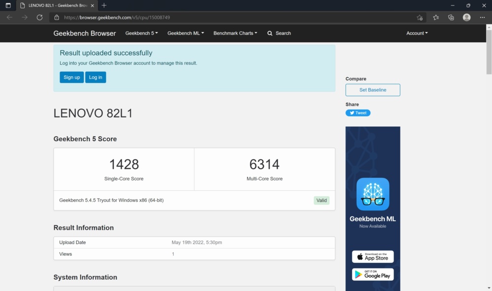Open the App Store download badge

373,257
